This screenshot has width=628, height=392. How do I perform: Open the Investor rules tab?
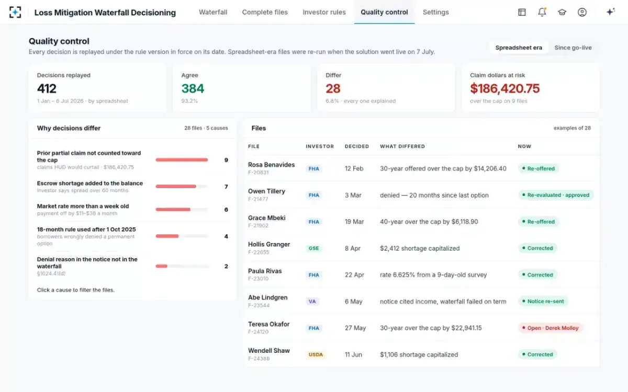tap(324, 12)
